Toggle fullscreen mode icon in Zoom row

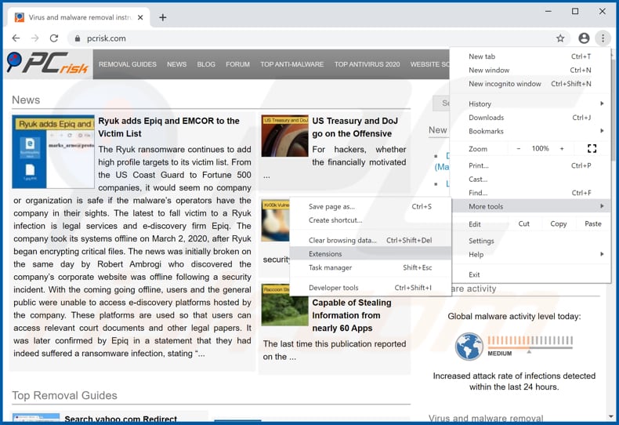[592, 149]
